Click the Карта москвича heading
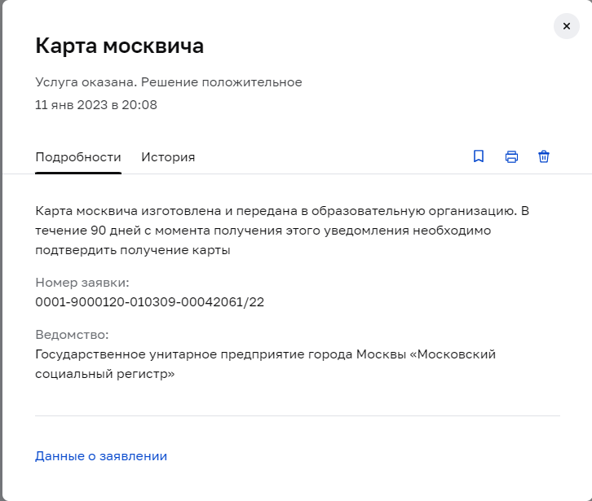The height and width of the screenshot is (501, 592). [119, 46]
